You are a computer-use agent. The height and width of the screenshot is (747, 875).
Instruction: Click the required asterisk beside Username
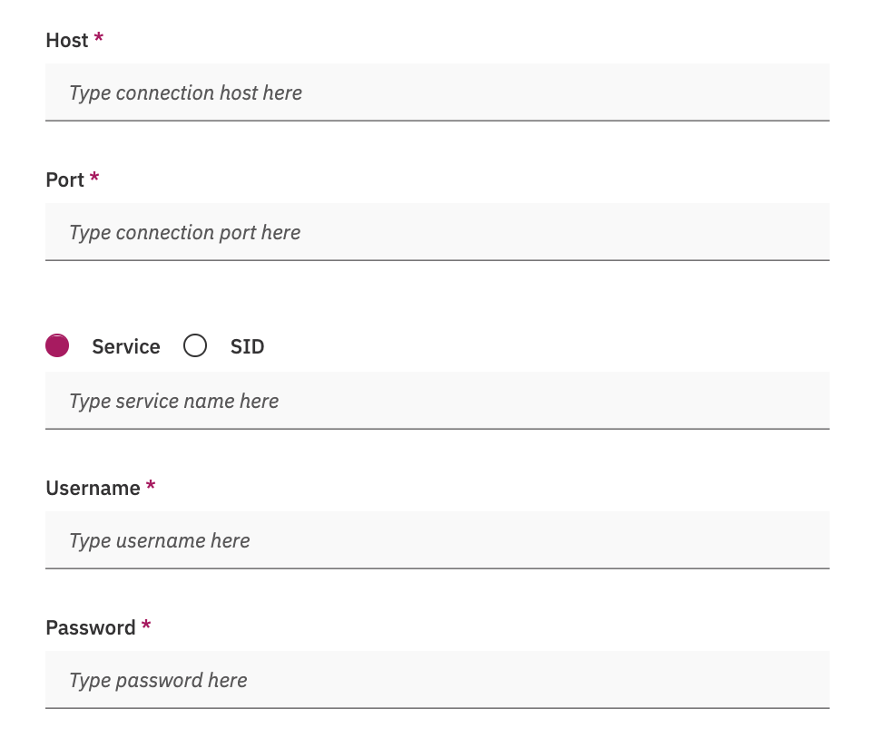coord(151,487)
